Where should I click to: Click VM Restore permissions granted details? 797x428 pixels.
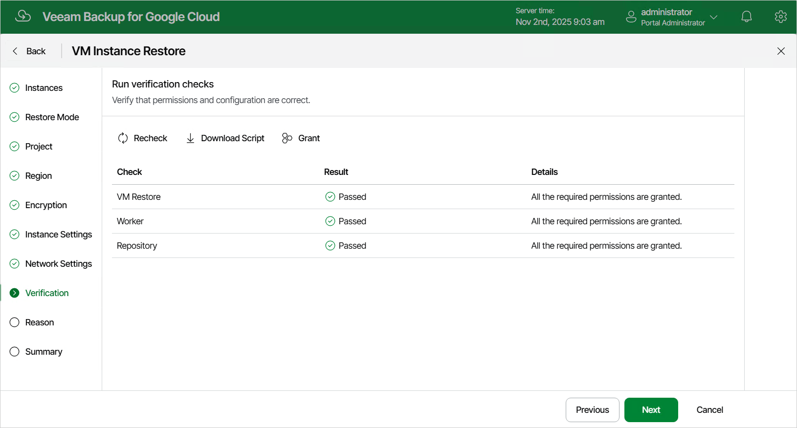(606, 197)
